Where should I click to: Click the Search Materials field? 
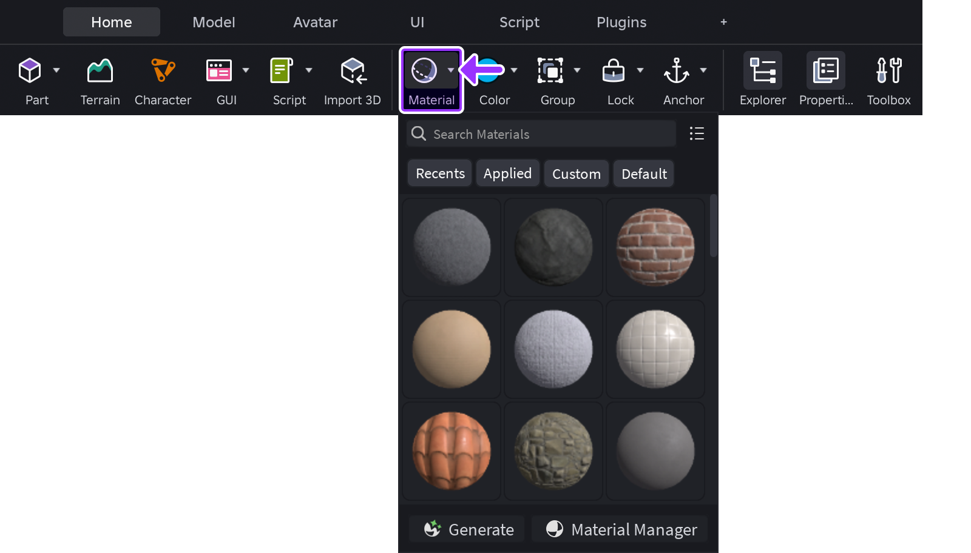point(540,134)
